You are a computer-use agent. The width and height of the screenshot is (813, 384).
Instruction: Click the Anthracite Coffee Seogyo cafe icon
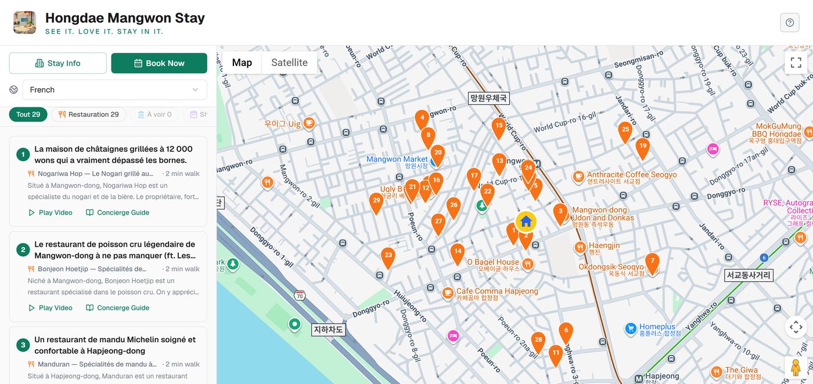point(578,176)
